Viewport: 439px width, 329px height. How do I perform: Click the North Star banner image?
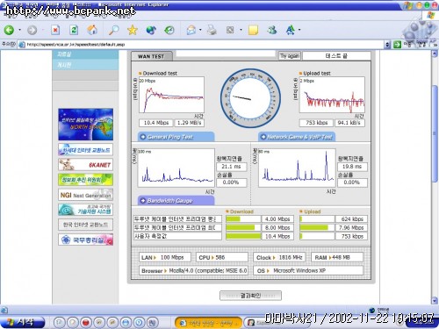click(x=85, y=125)
